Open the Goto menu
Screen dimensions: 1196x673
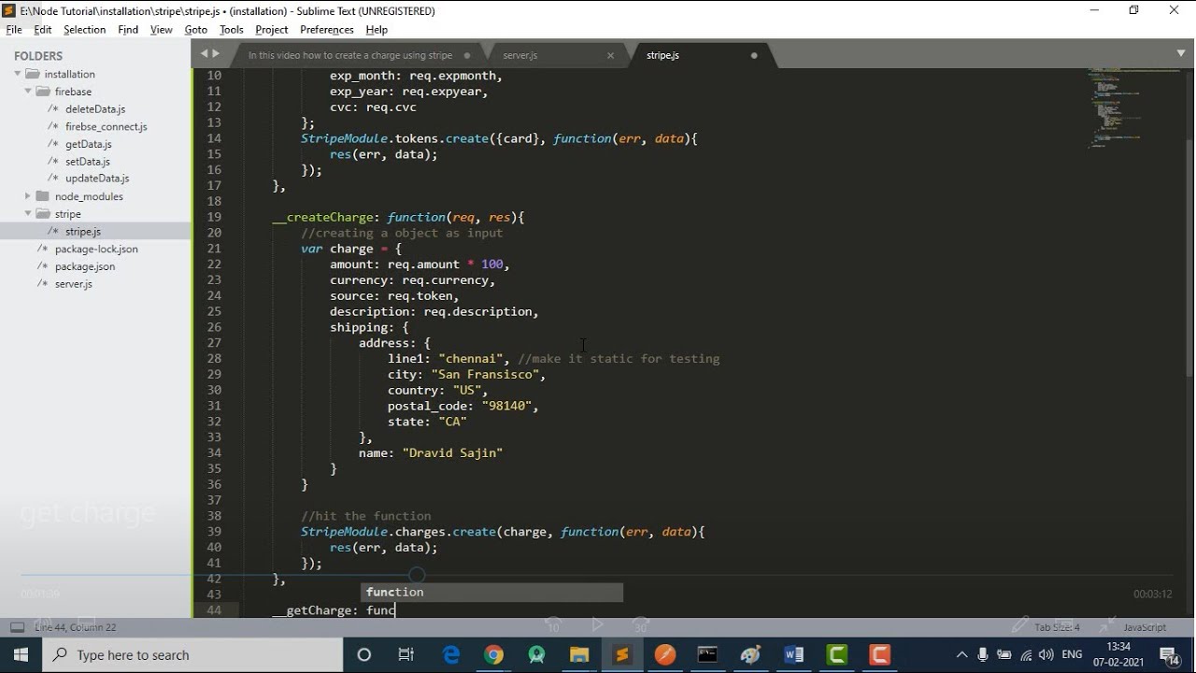pyautogui.click(x=196, y=30)
